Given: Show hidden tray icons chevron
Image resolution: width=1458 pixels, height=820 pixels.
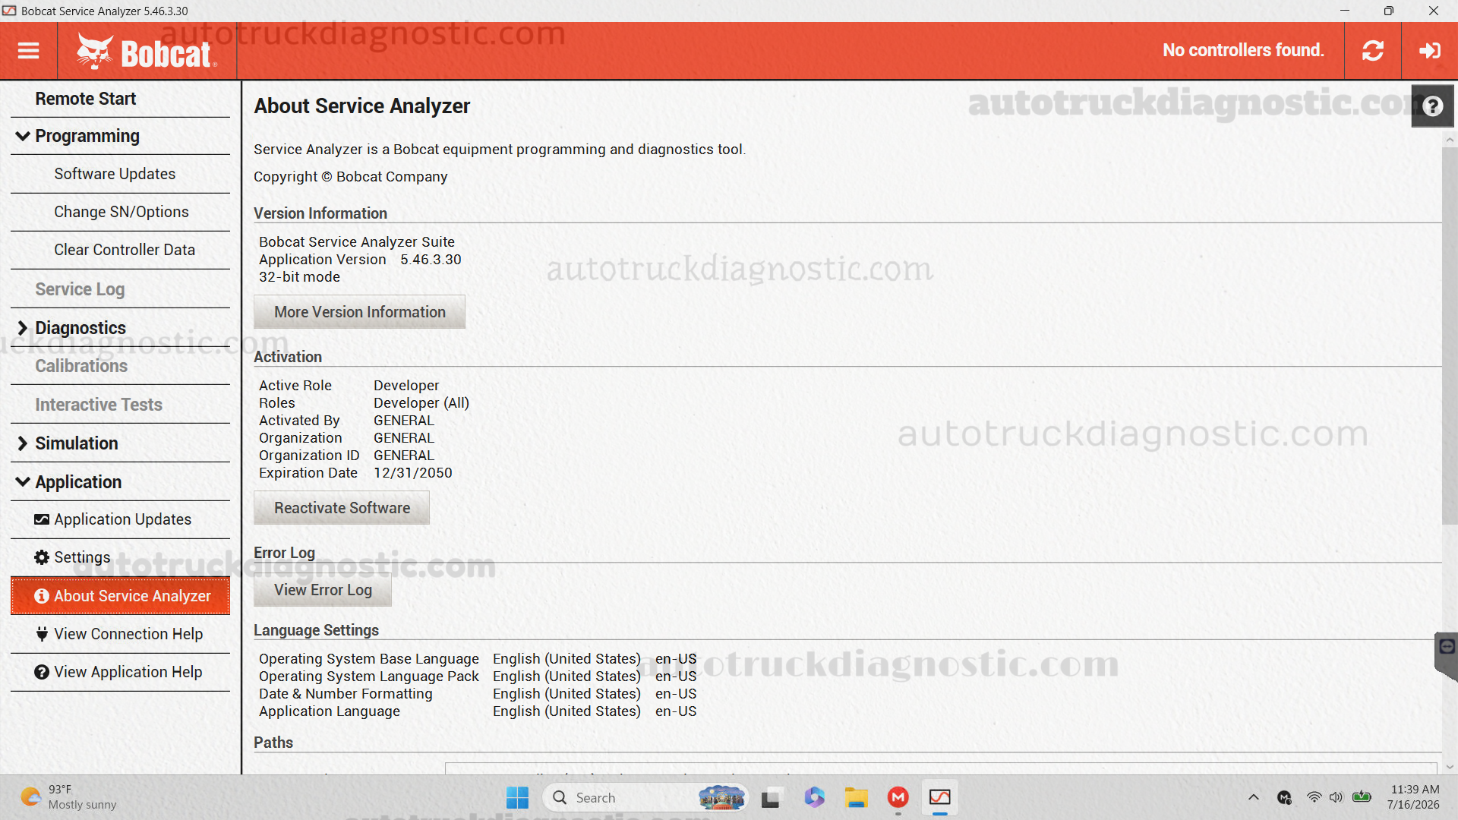Looking at the screenshot, I should tap(1253, 797).
